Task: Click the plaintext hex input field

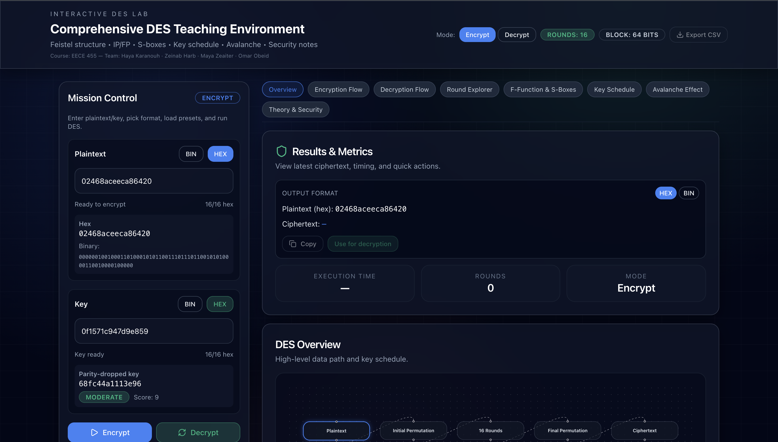Action: pyautogui.click(x=154, y=181)
